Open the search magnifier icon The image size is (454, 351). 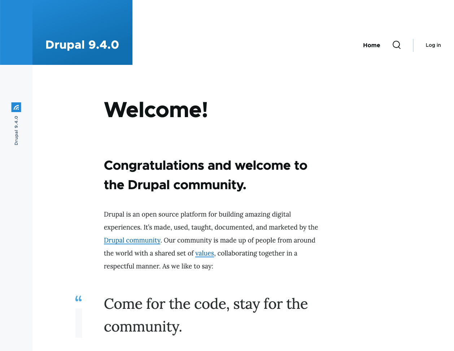click(396, 45)
